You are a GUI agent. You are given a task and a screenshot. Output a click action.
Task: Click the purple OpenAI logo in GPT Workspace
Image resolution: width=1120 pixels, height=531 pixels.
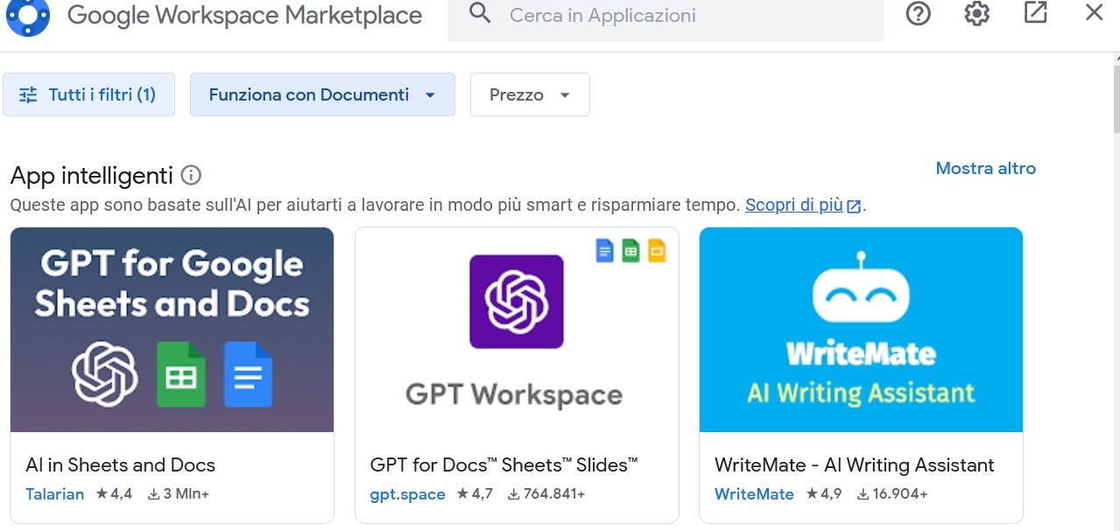coord(517,302)
